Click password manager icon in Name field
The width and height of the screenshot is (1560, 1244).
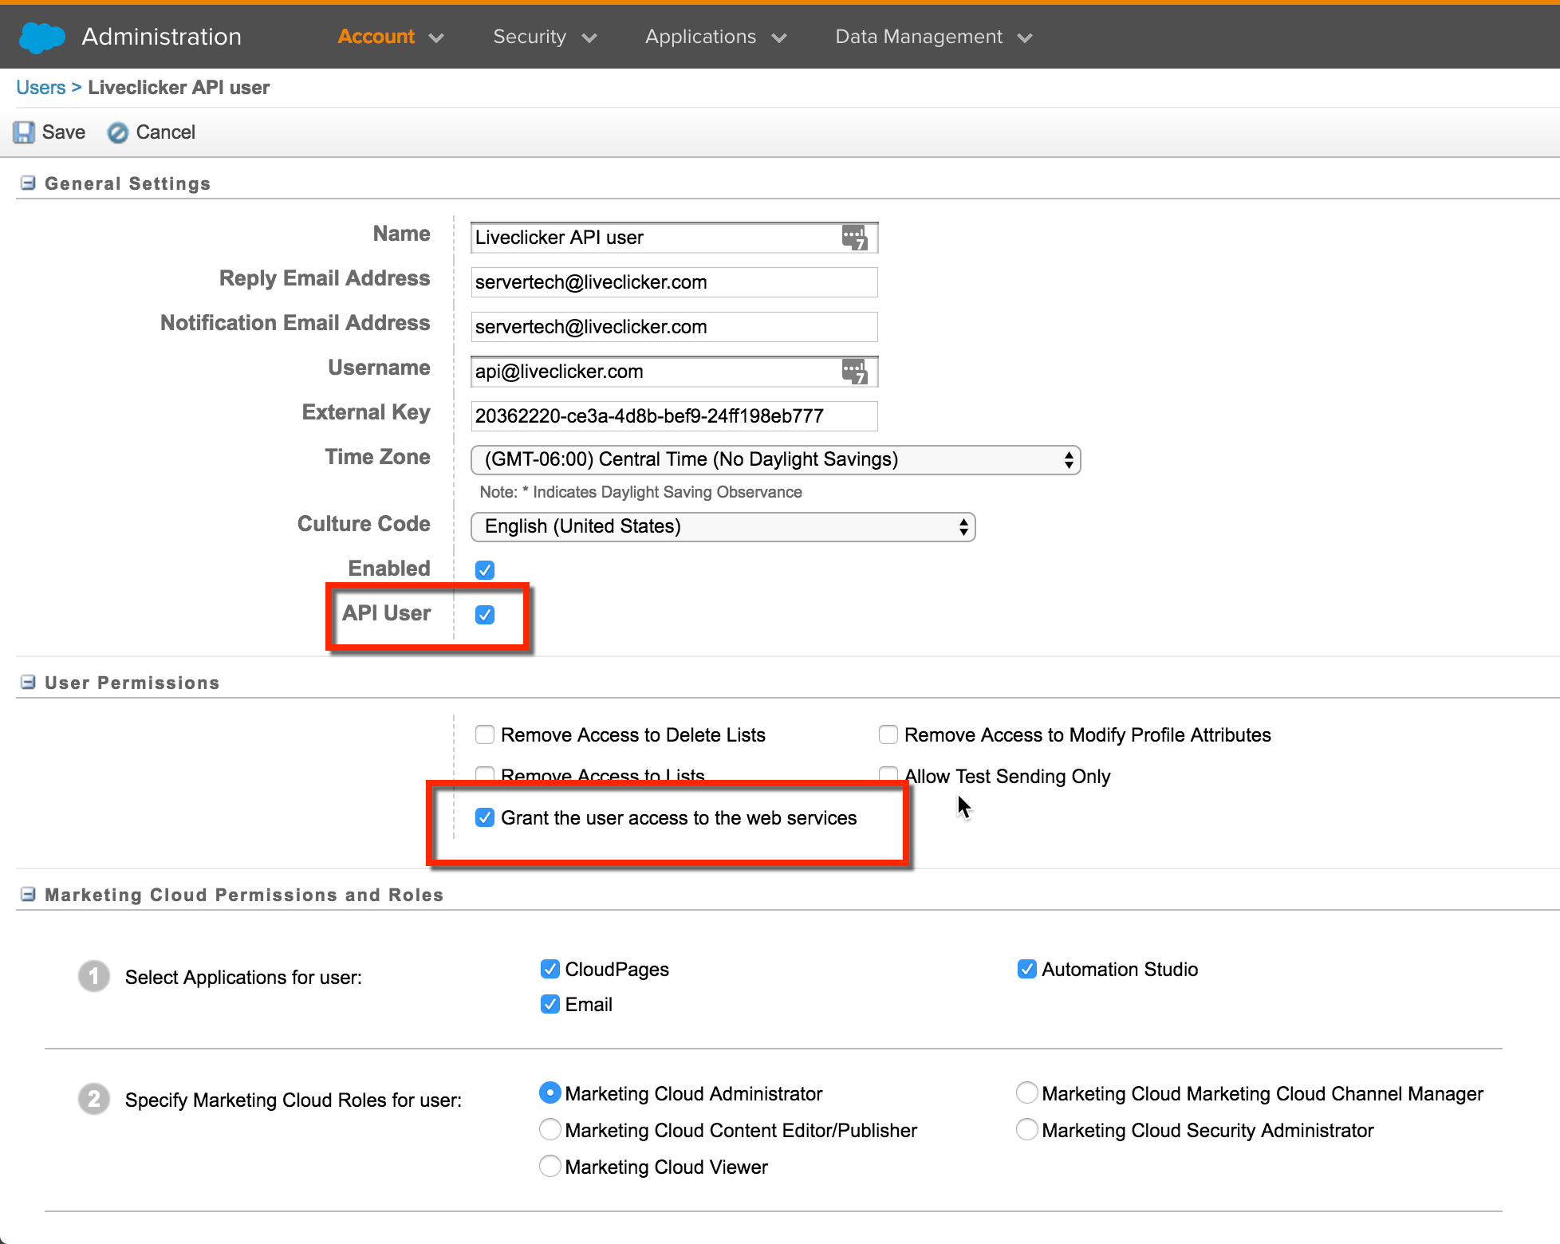pyautogui.click(x=854, y=238)
